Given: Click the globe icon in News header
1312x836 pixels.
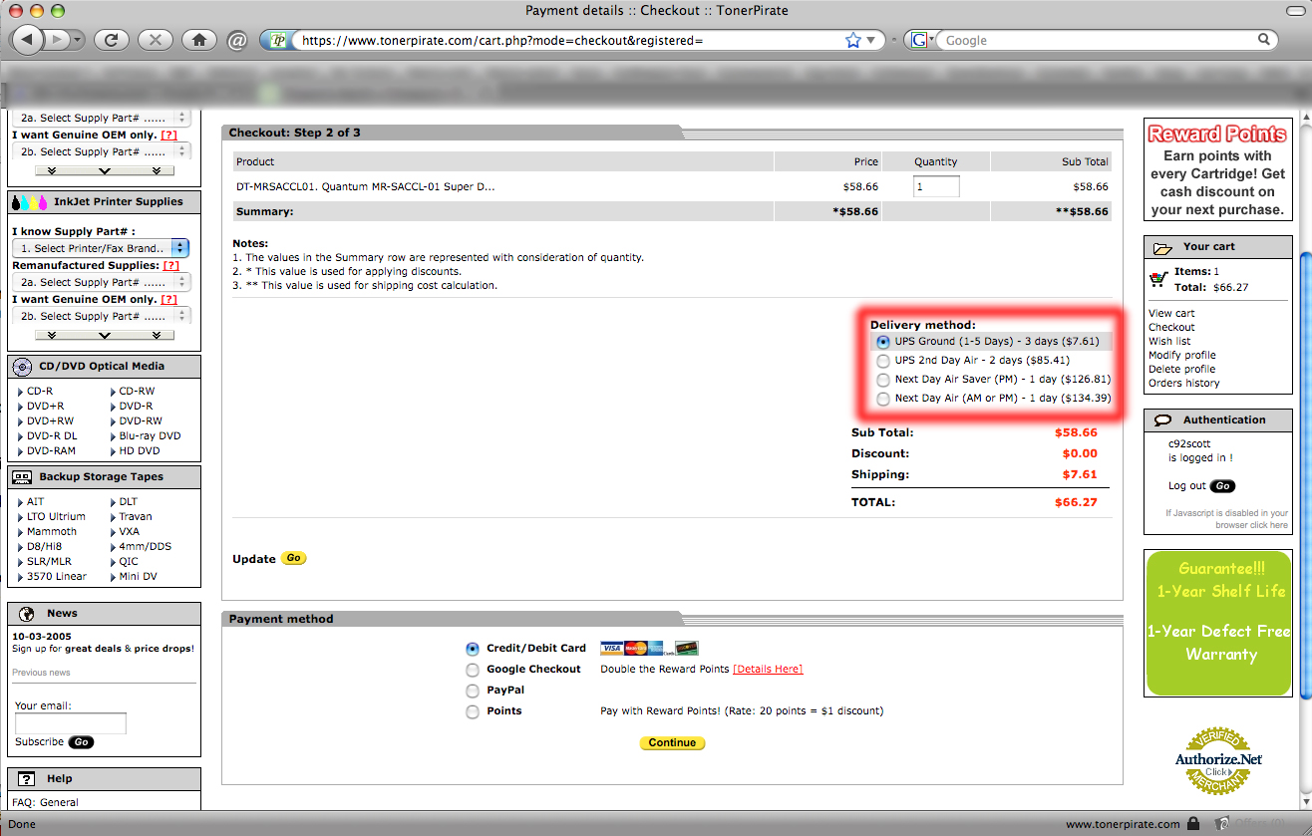Looking at the screenshot, I should pyautogui.click(x=27, y=613).
